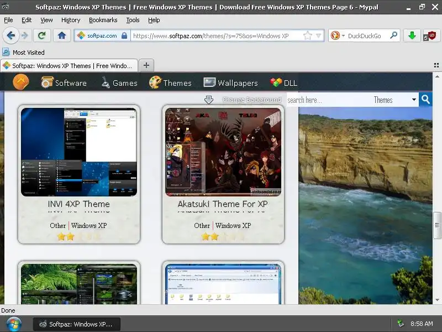Click the Akatsuki Theme For XP title
This screenshot has width=442, height=332.
223,204
